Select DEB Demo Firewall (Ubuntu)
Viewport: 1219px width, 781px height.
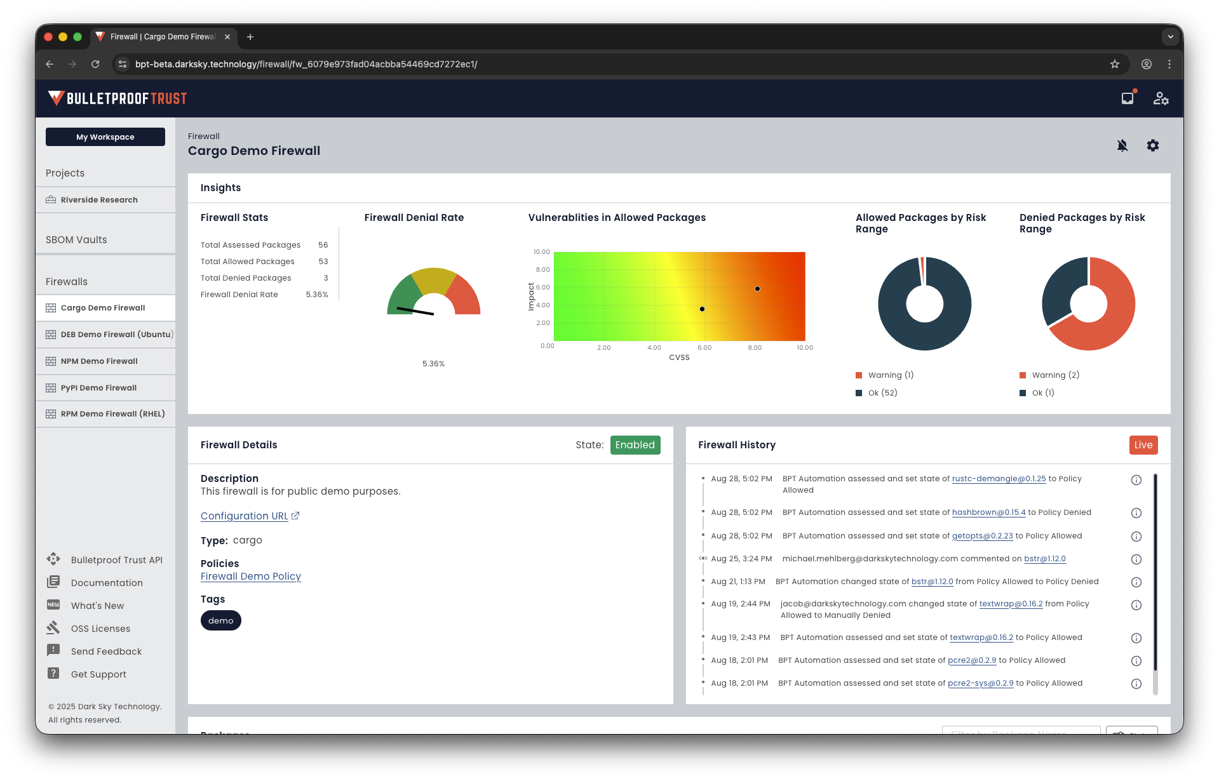(105, 335)
